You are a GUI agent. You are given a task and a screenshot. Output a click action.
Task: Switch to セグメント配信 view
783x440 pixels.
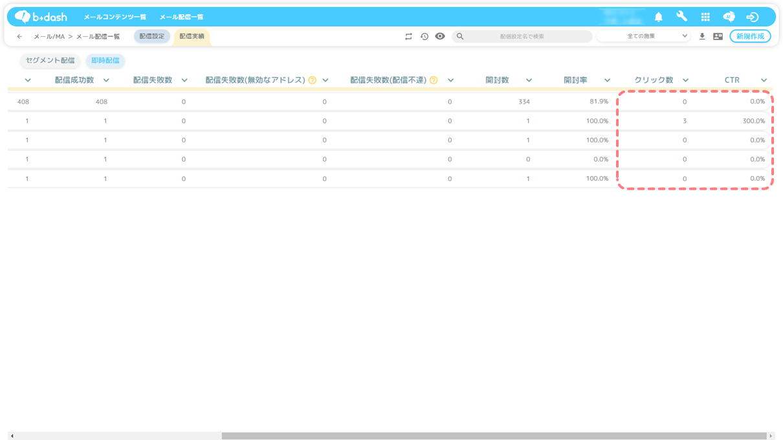50,61
